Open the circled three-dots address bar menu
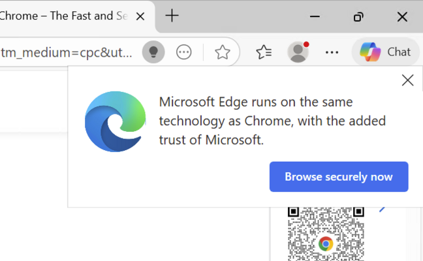This screenshot has height=261, width=423. [184, 52]
